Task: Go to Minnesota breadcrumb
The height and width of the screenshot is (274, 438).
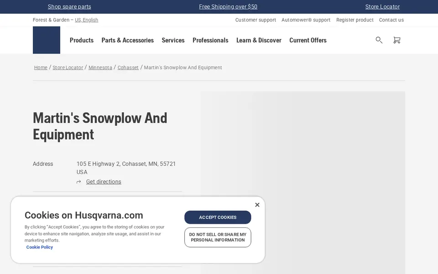Action: [100, 68]
